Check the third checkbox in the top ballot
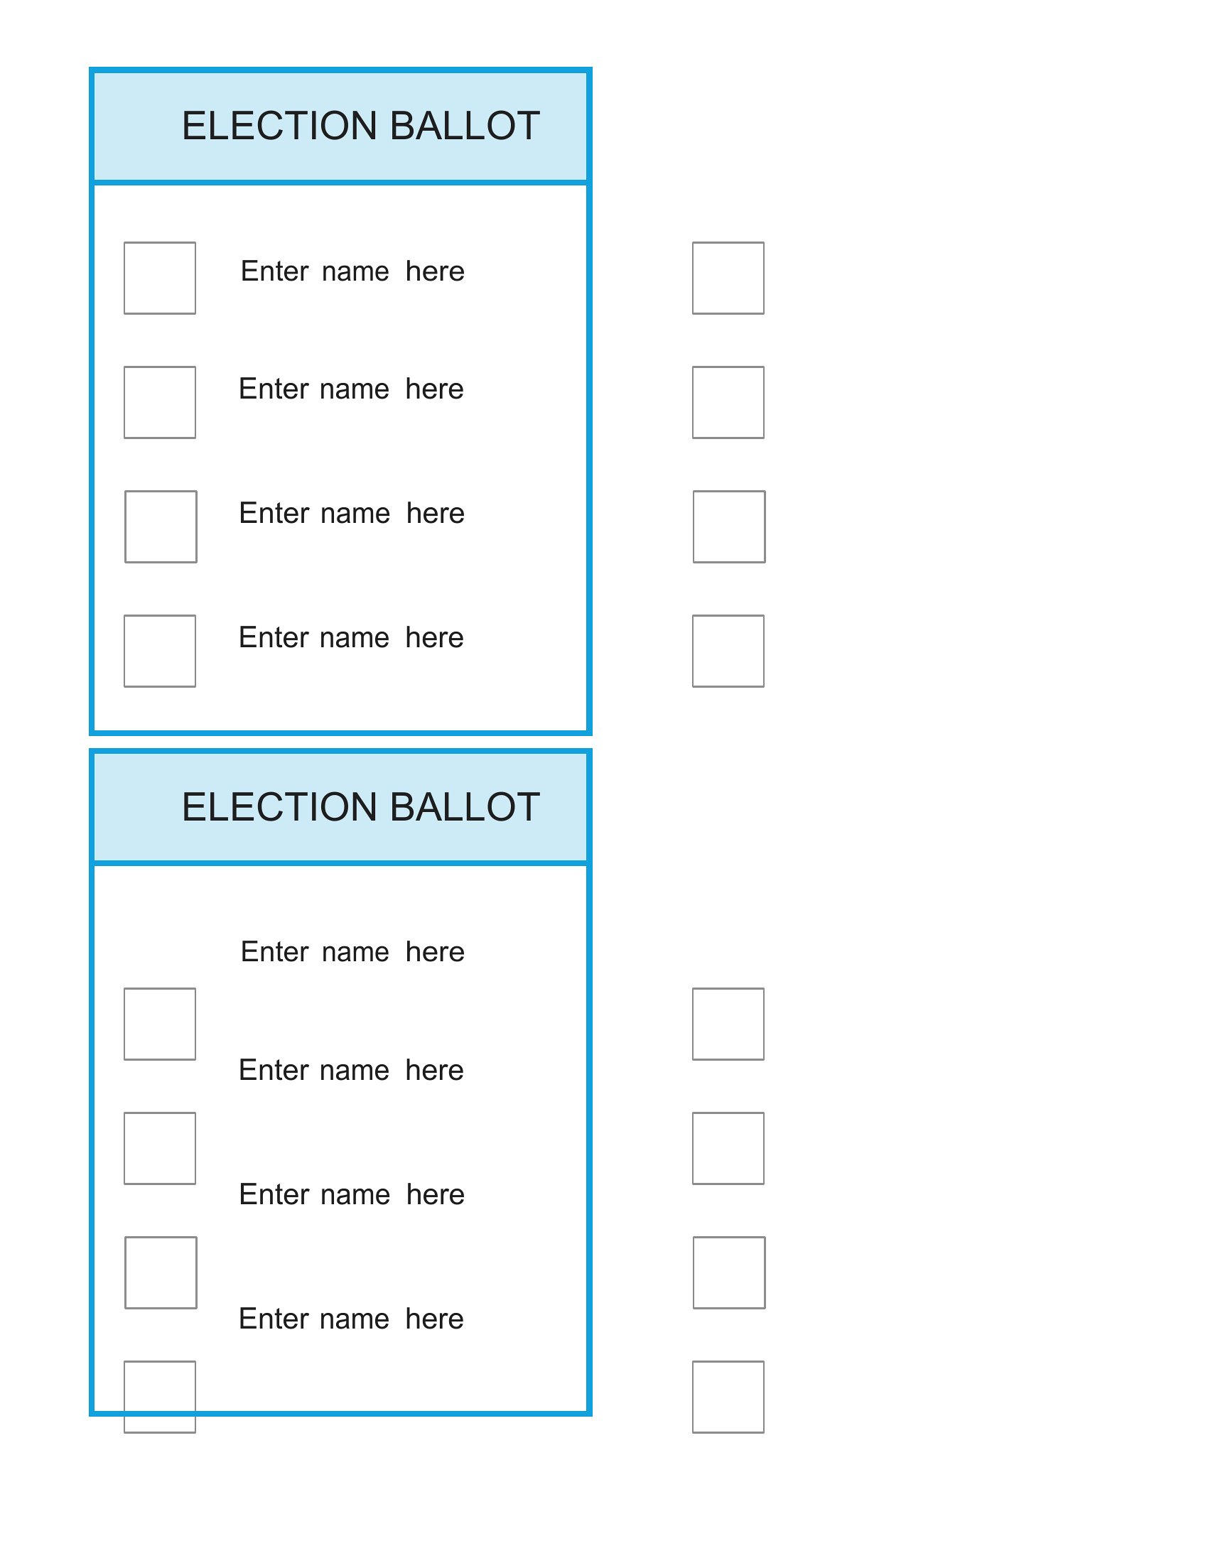This screenshot has height=1563, width=1208. 161,526
